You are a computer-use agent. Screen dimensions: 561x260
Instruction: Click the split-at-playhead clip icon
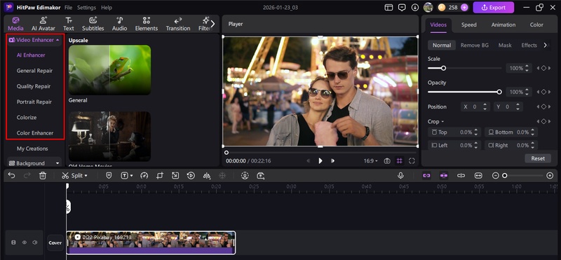click(461, 176)
